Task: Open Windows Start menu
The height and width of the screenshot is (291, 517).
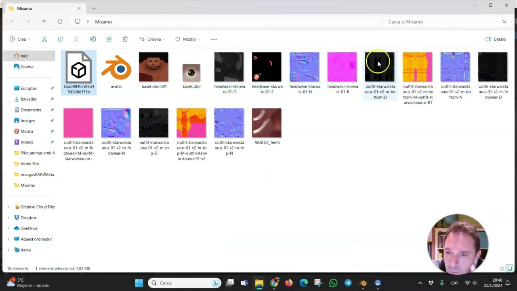Action: [139, 283]
